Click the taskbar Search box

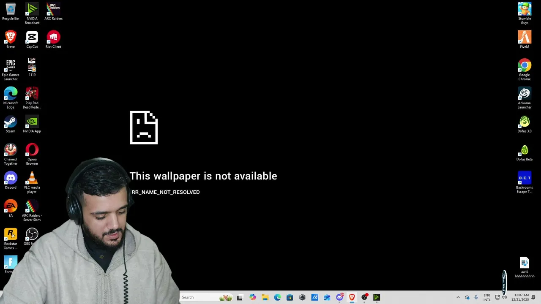[206, 297]
